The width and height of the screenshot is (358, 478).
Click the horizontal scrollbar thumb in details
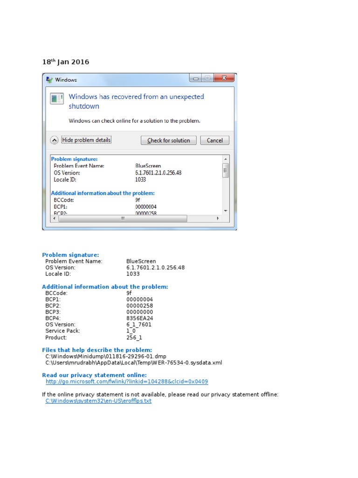click(x=123, y=218)
